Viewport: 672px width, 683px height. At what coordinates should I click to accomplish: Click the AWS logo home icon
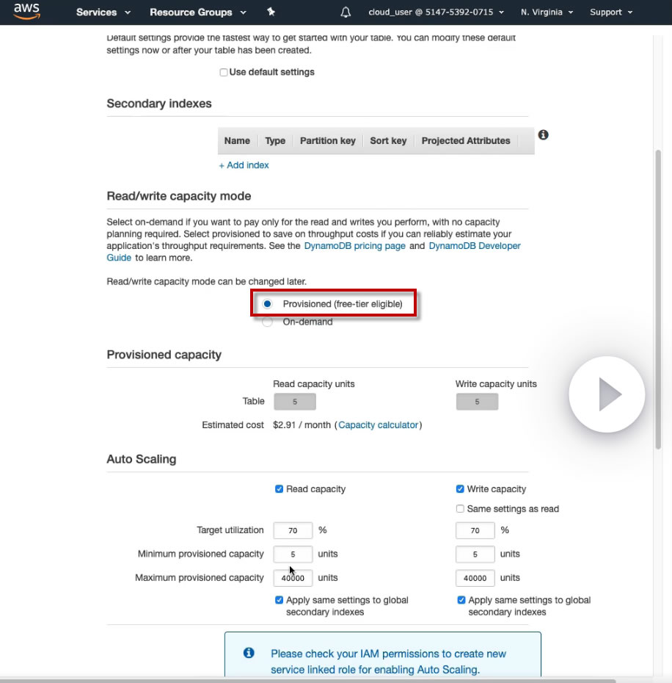26,11
